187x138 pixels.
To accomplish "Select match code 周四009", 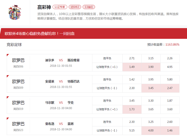I will point(18,88).
